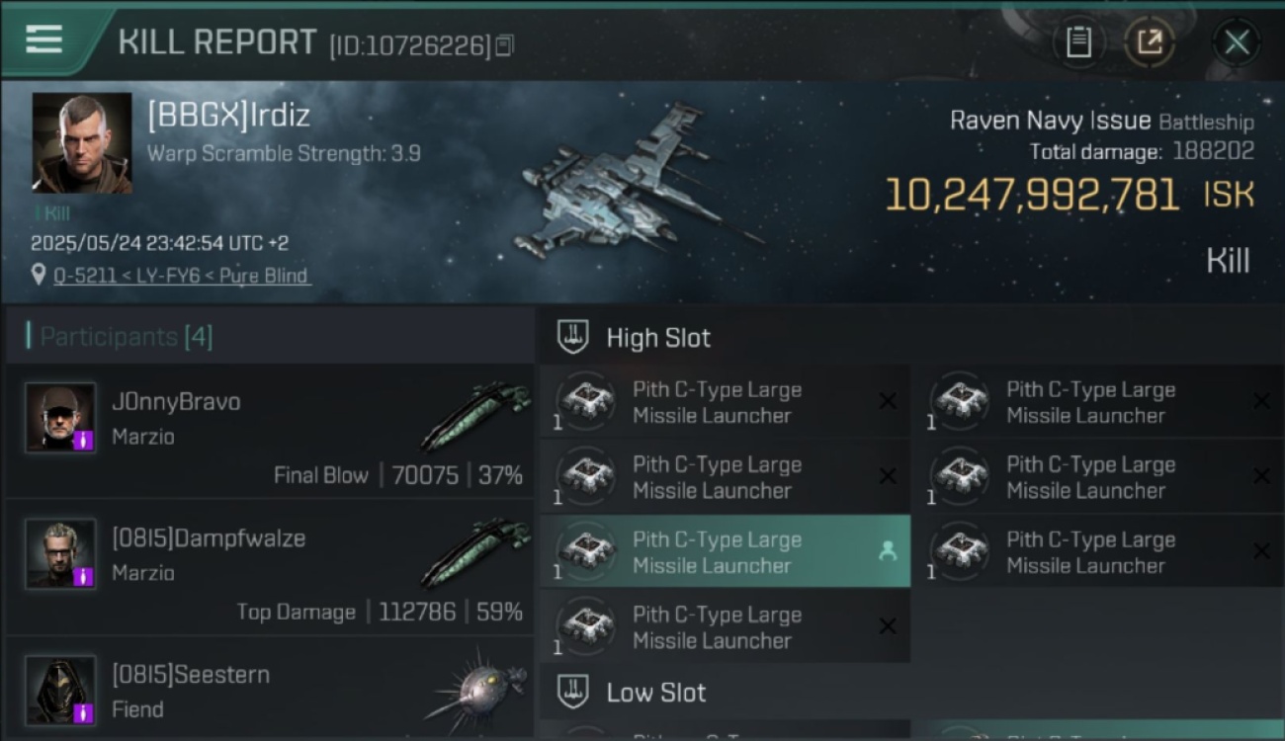Open the Q-5211 location link

[181, 276]
